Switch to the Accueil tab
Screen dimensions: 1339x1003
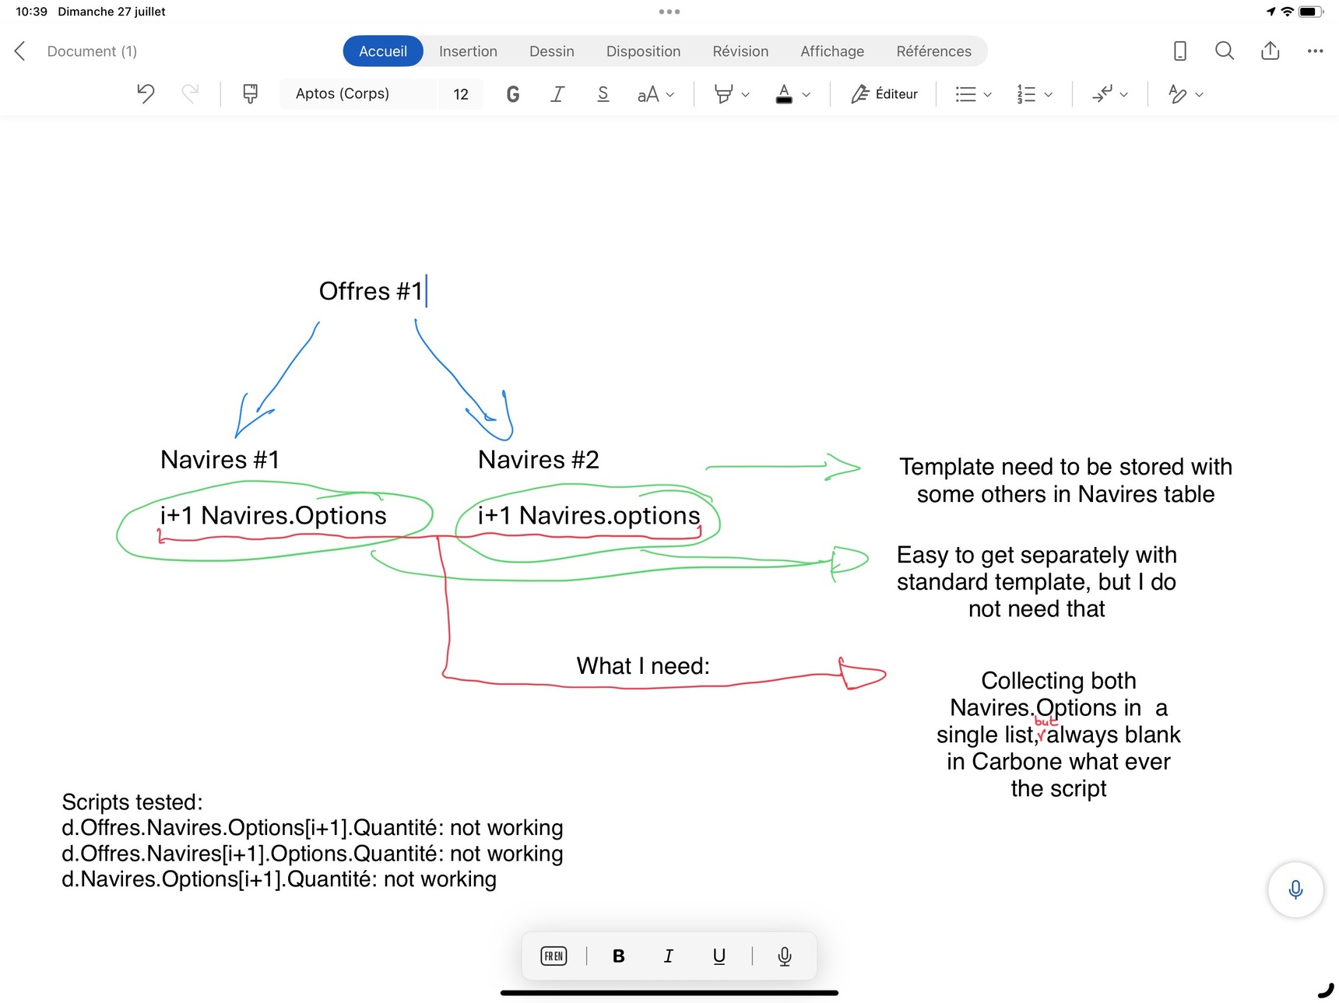(x=383, y=51)
